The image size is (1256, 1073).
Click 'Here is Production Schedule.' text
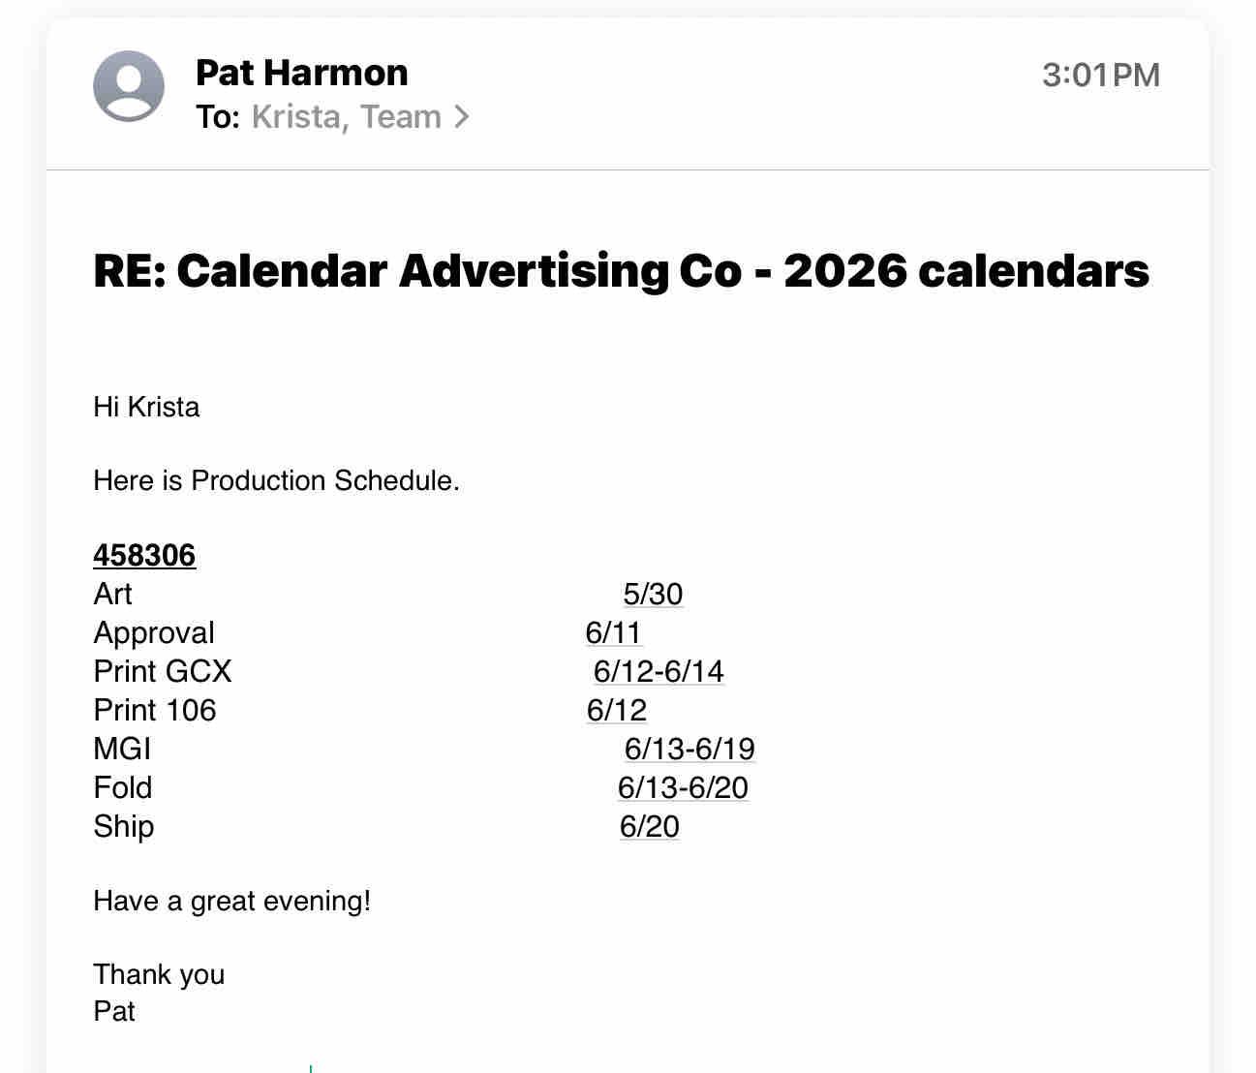[276, 480]
